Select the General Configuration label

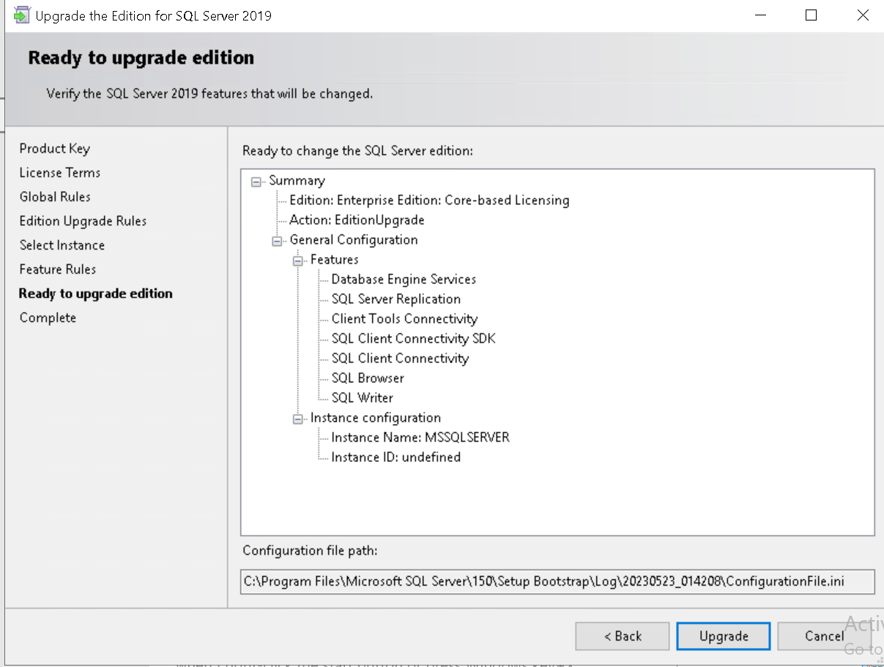354,240
